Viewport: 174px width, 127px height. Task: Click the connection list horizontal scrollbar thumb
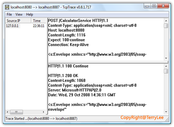(x=16, y=112)
